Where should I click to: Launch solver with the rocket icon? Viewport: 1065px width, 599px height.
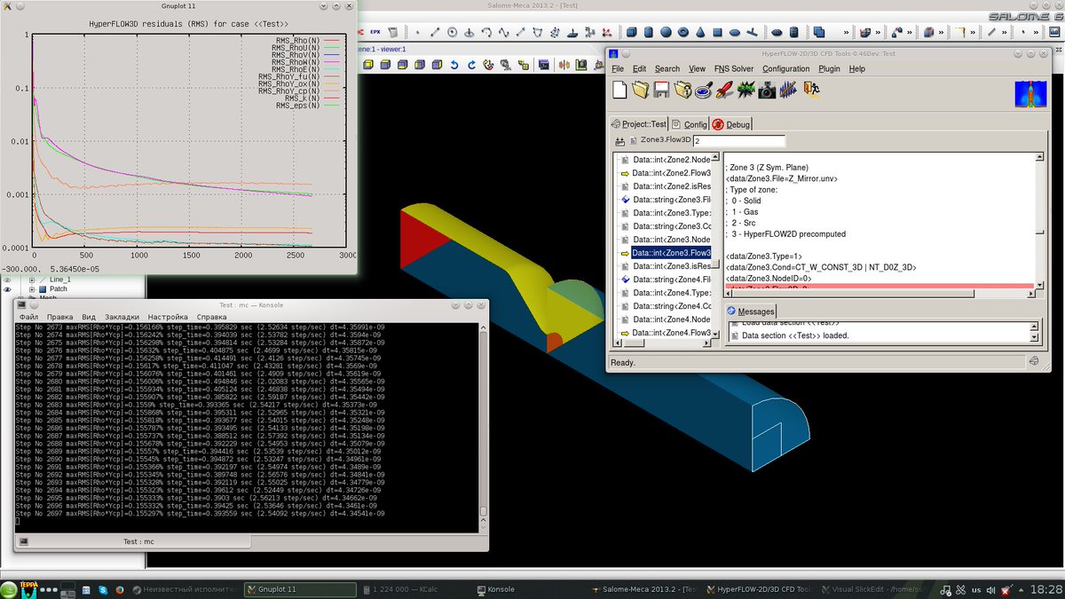pyautogui.click(x=725, y=90)
